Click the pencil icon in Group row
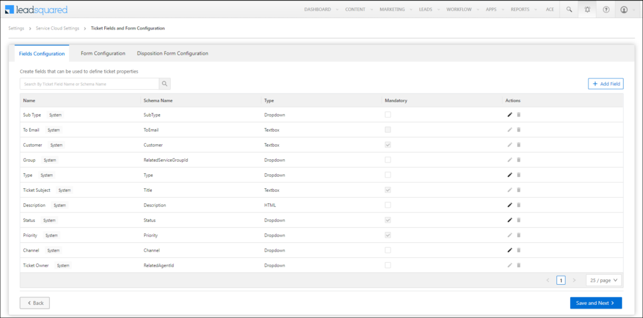The image size is (643, 318). 510,160
